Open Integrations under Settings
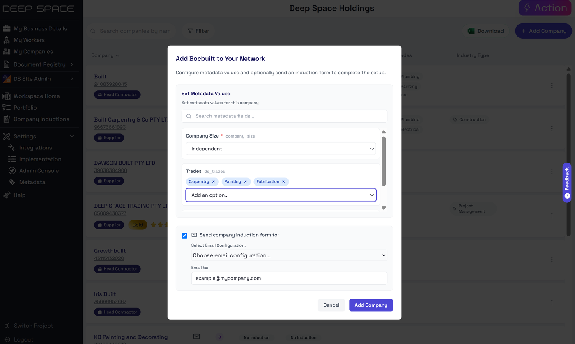The image size is (575, 344). point(35,148)
